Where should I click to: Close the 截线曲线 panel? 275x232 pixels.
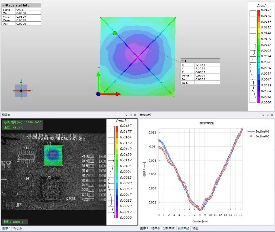tap(272, 115)
